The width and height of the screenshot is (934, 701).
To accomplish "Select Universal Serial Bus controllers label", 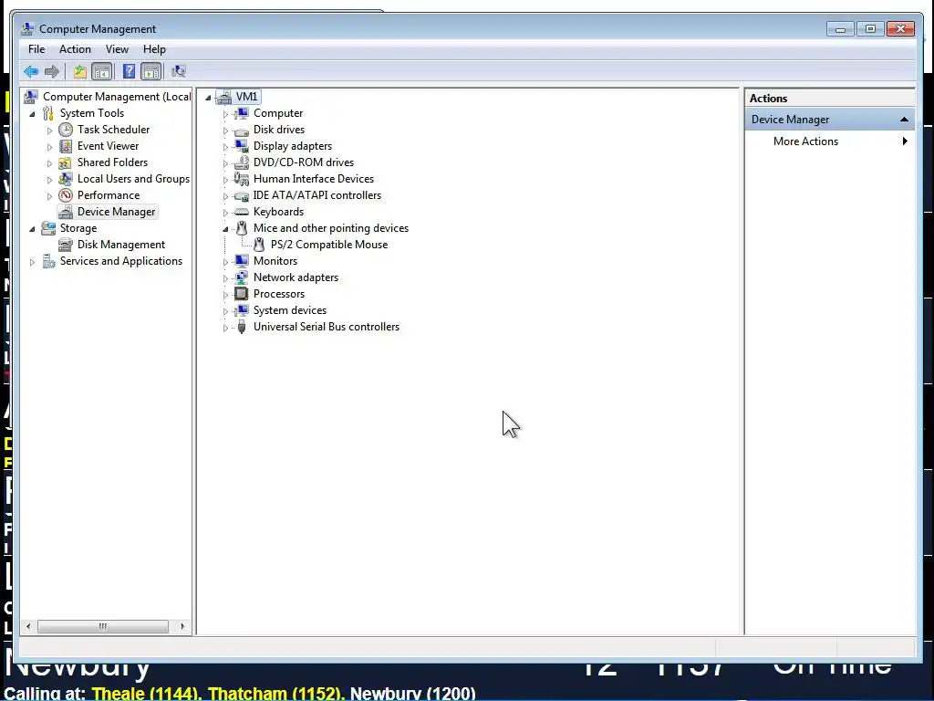I will (327, 327).
